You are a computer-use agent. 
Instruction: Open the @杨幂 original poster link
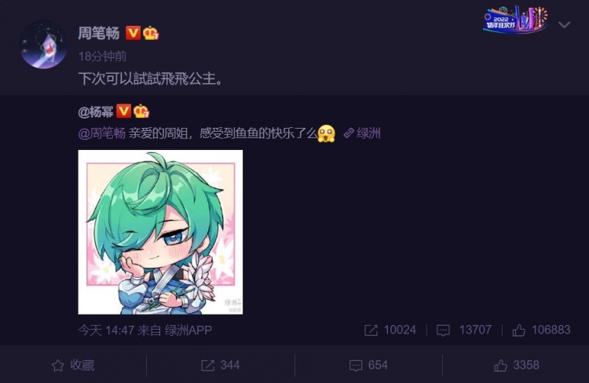tap(96, 111)
